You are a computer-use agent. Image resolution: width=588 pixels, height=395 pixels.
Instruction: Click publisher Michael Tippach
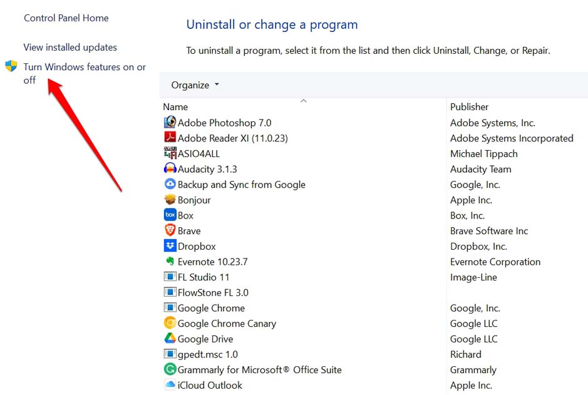tap(484, 153)
